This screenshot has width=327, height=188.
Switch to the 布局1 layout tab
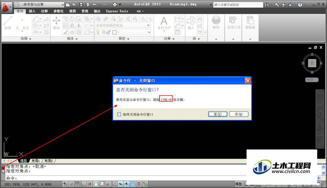36,161
